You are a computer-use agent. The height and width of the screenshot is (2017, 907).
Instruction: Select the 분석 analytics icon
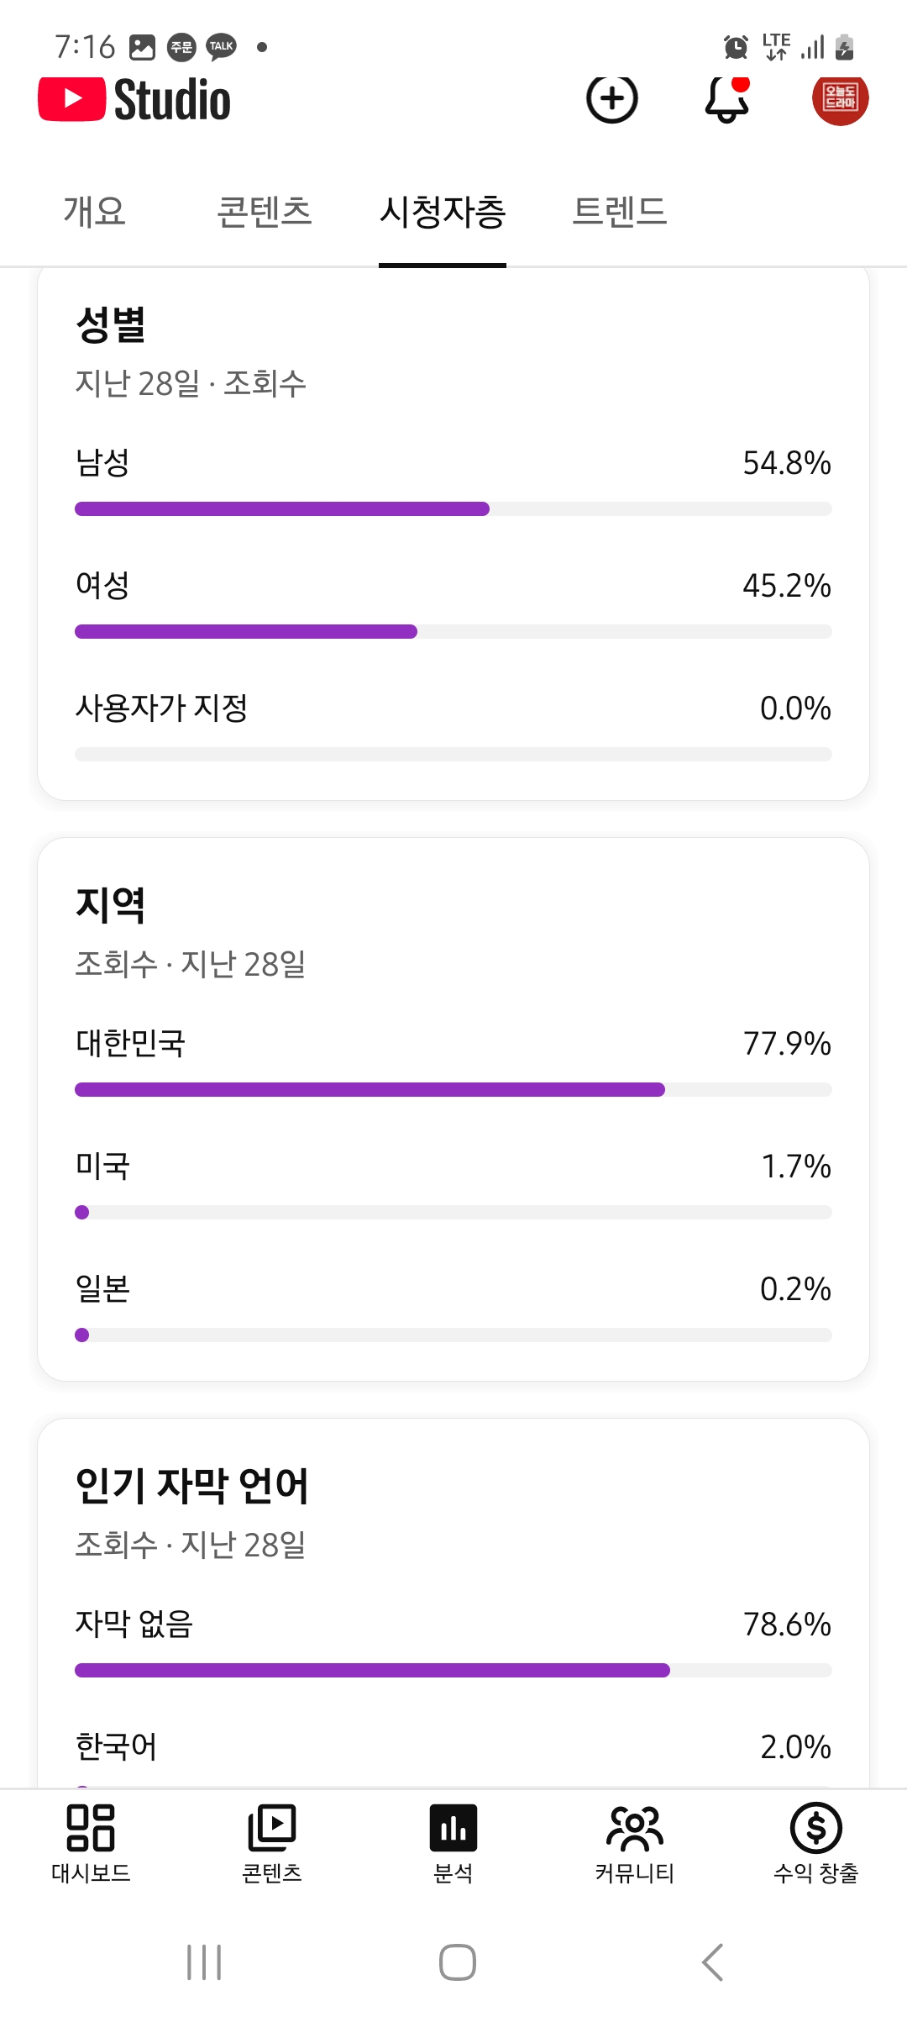point(453,1842)
